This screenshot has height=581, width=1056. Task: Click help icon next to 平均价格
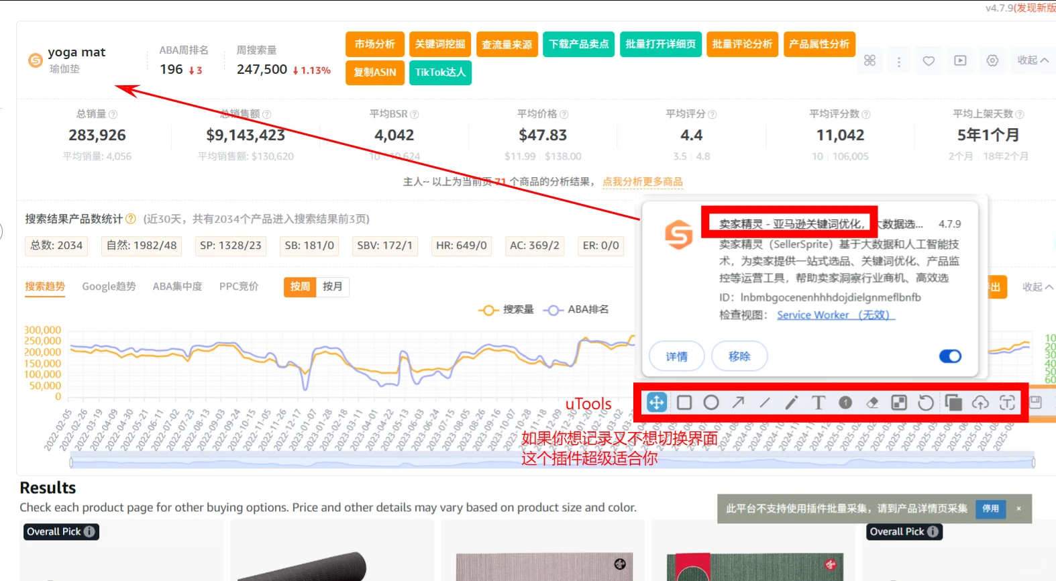pyautogui.click(x=564, y=115)
